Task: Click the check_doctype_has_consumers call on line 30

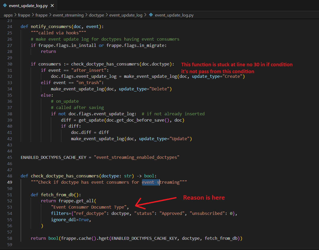Action: [105, 64]
